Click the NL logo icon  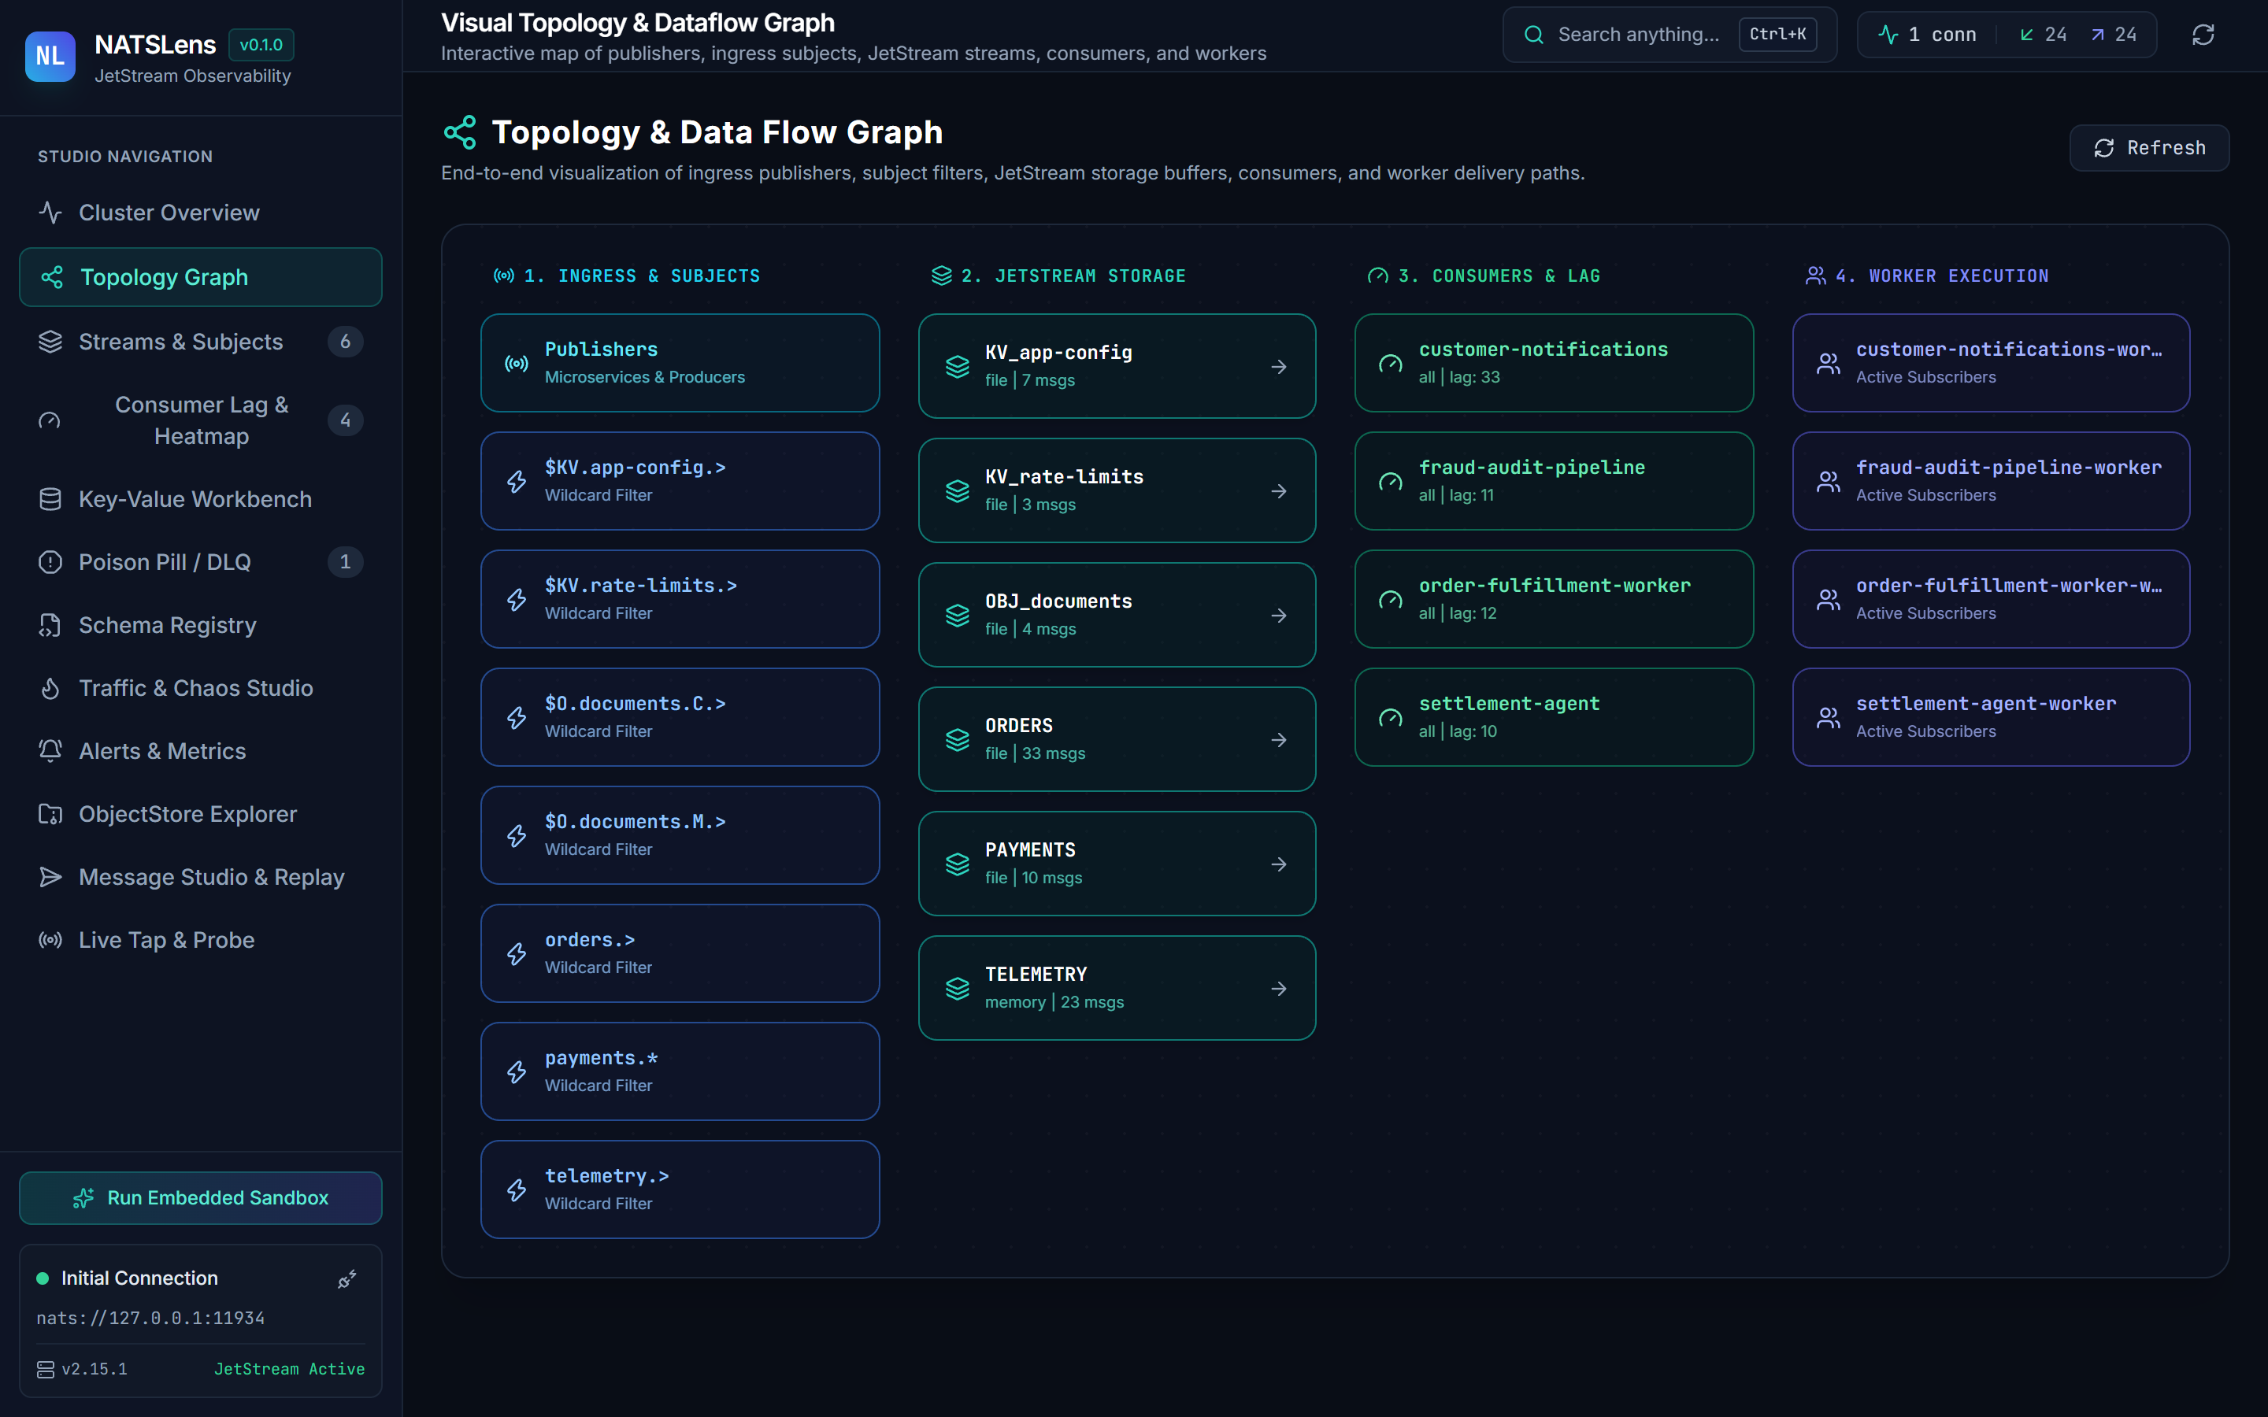pos(50,56)
